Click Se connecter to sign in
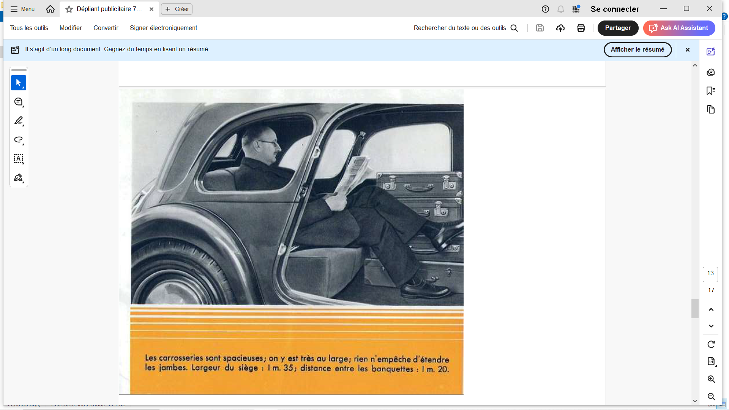The height and width of the screenshot is (410, 729). click(x=615, y=9)
